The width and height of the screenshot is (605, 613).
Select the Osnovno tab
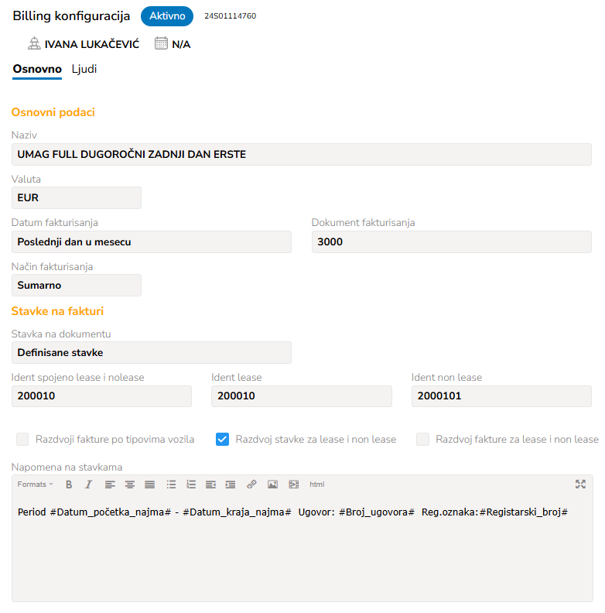pyautogui.click(x=37, y=69)
